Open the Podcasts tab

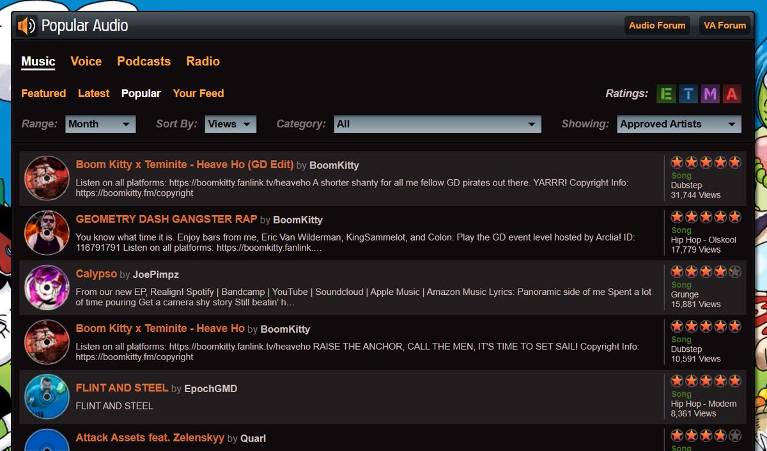pyautogui.click(x=144, y=61)
